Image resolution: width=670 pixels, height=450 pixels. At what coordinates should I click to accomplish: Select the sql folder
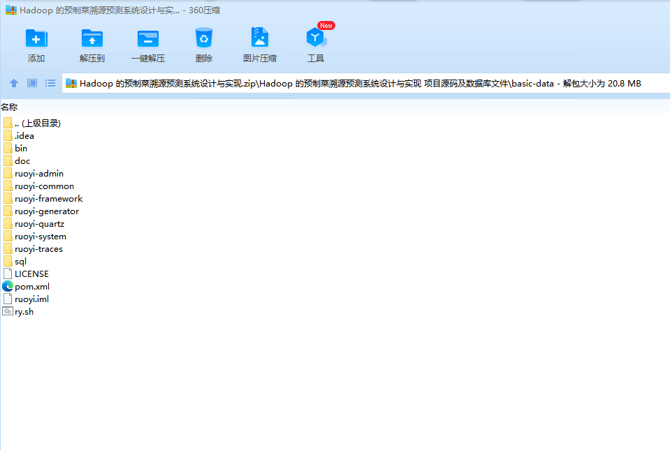click(x=15, y=262)
